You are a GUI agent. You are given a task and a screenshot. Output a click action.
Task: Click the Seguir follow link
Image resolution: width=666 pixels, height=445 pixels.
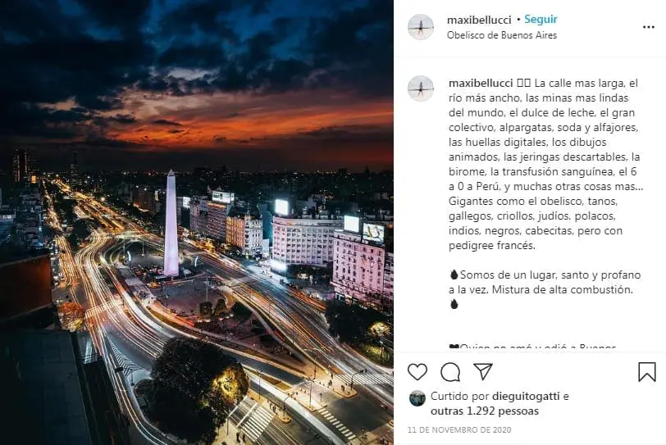pyautogui.click(x=541, y=20)
